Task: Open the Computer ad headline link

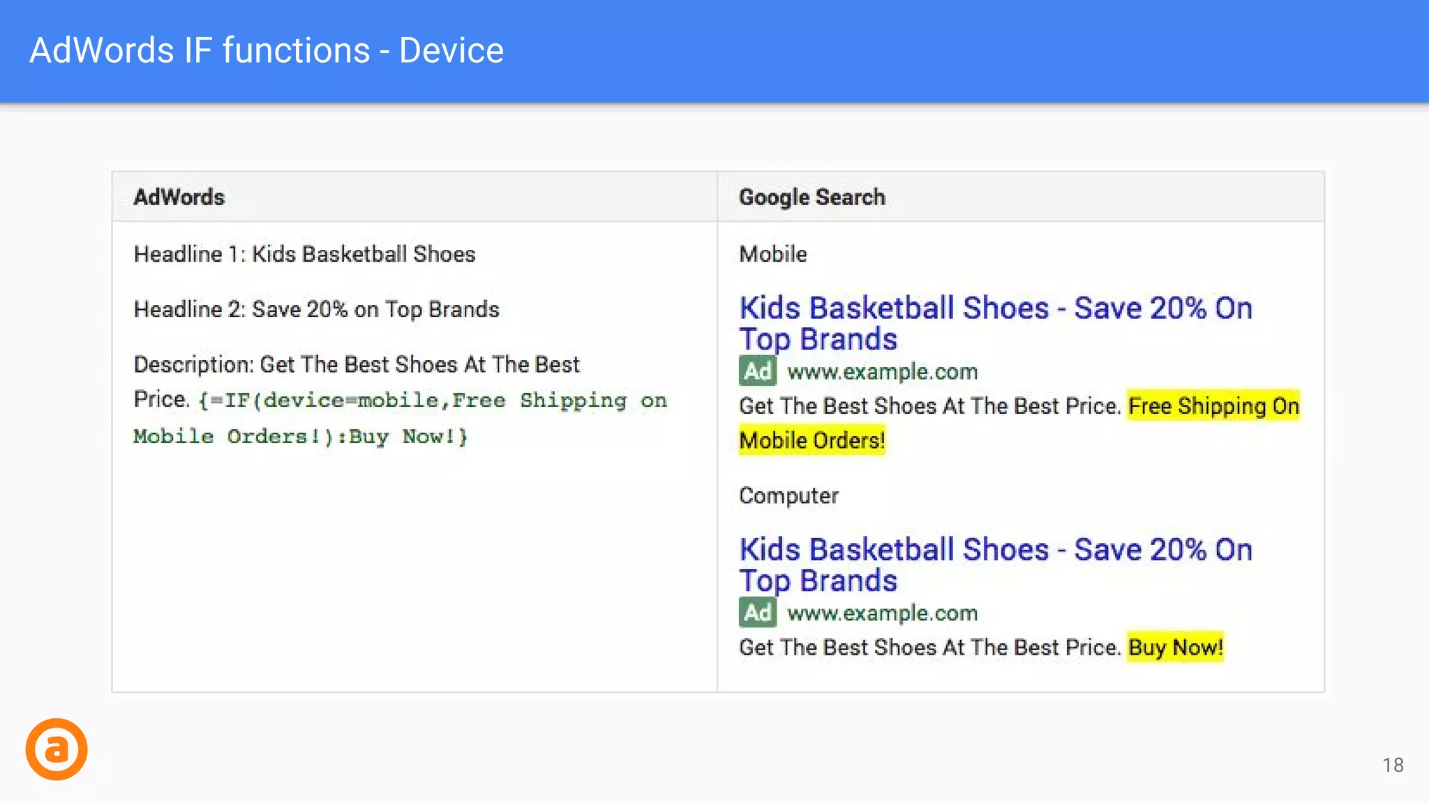Action: pos(996,565)
